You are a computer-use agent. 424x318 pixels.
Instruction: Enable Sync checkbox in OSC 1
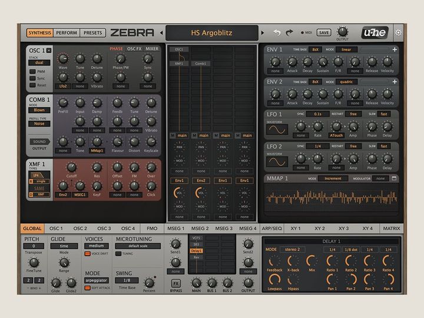[33, 78]
